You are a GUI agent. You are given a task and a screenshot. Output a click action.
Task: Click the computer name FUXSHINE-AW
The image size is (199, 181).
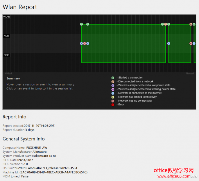pyautogui.click(x=37, y=148)
